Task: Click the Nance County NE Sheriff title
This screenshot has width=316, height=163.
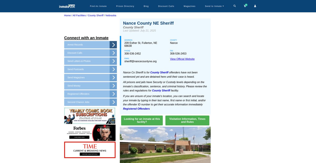Action: [148, 23]
